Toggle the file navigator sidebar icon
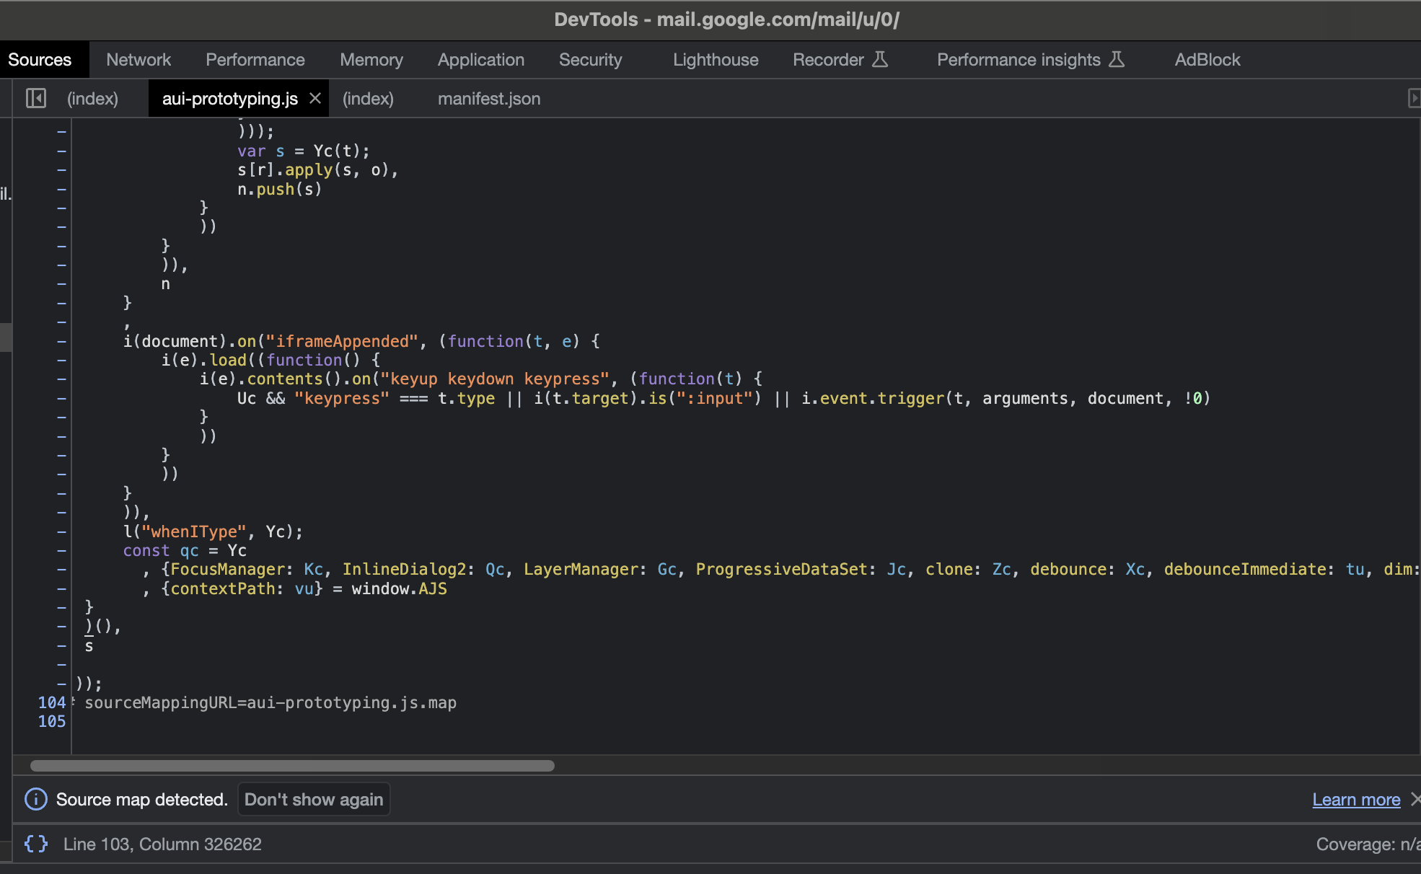 tap(35, 98)
